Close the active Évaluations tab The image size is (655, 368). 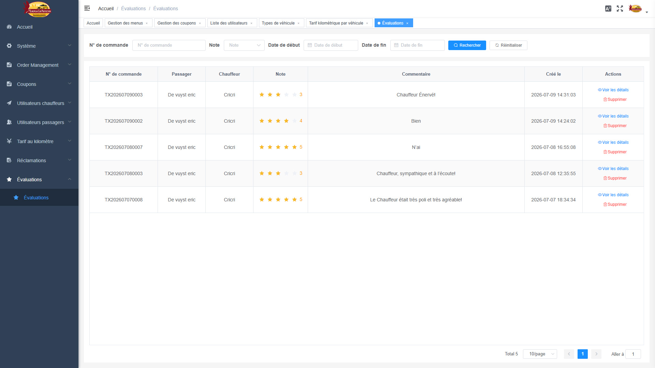click(x=407, y=23)
